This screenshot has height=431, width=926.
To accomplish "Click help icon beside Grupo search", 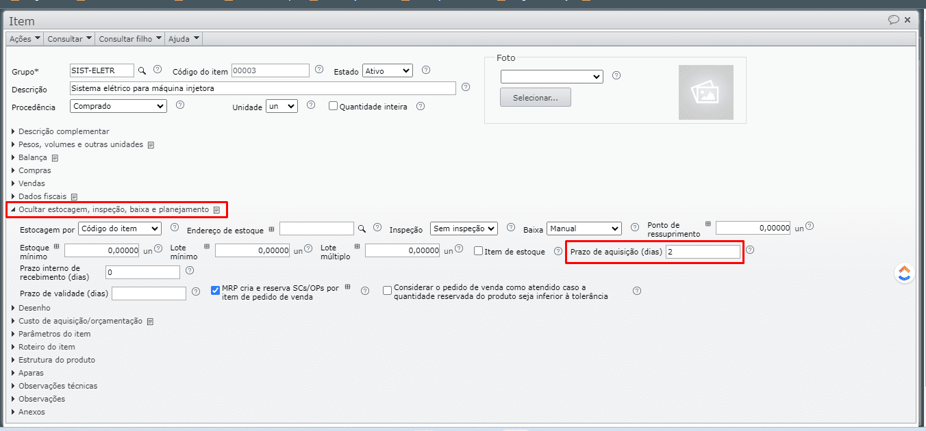I will 158,69.
